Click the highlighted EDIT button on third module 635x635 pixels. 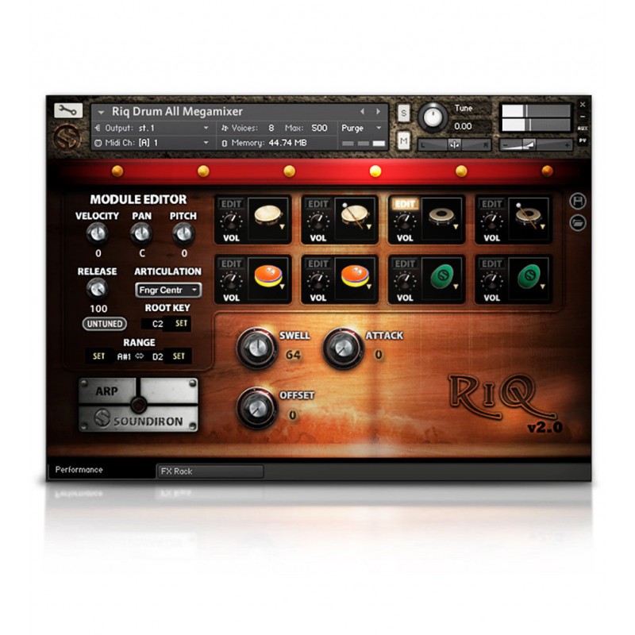coord(405,204)
